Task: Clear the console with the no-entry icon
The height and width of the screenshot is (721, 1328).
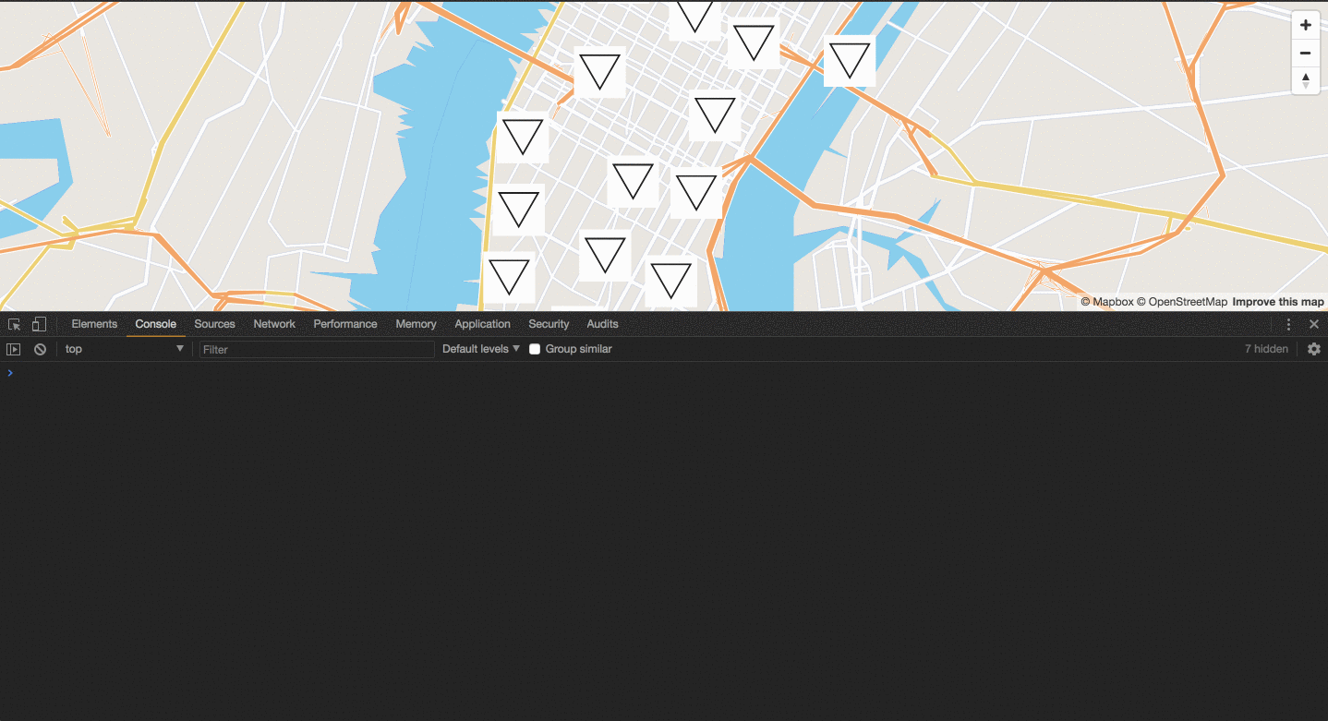Action: click(40, 349)
